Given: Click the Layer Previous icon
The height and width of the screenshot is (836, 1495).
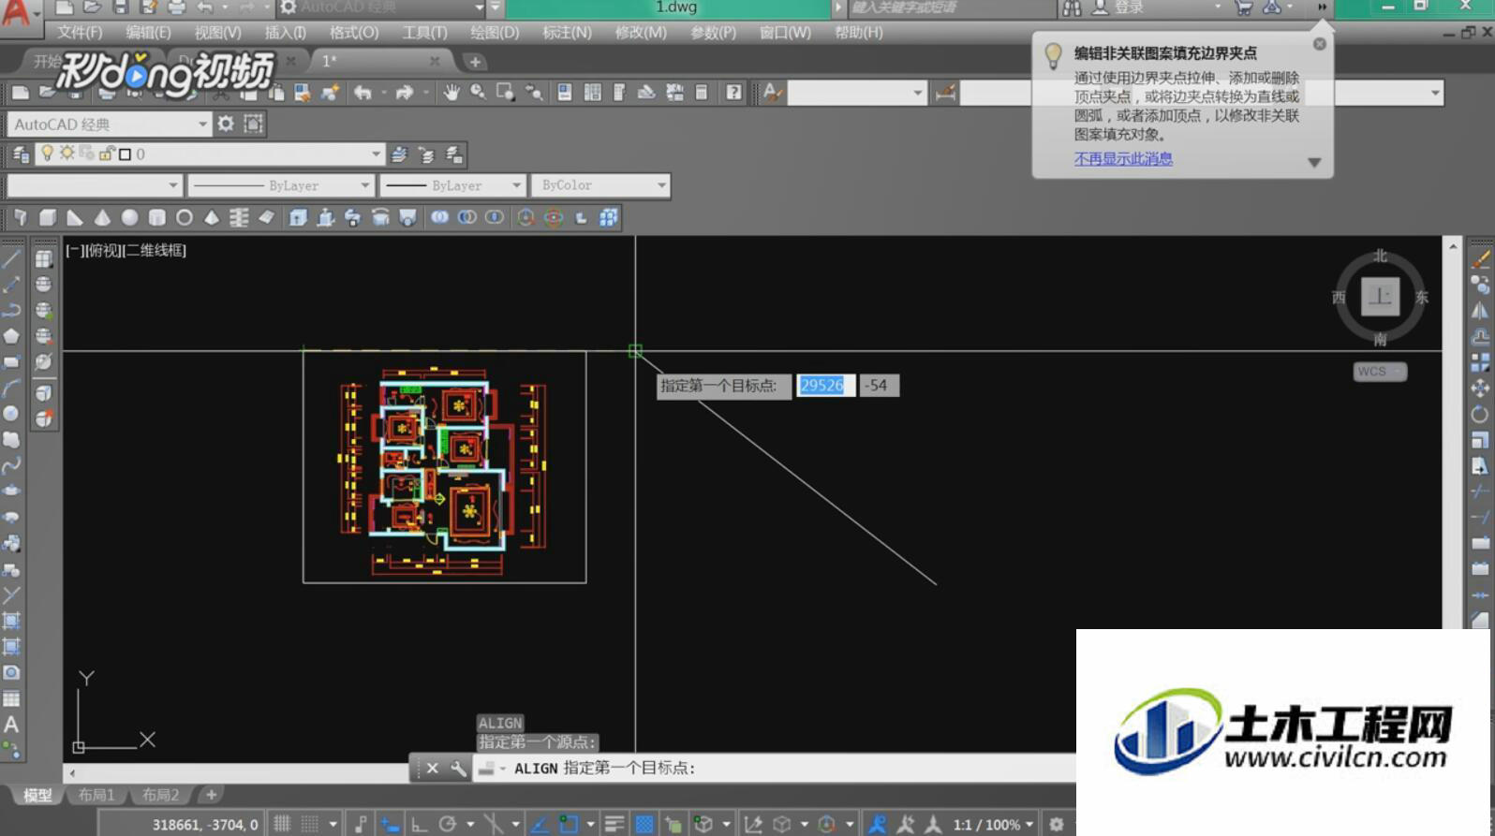Looking at the screenshot, I should pyautogui.click(x=426, y=154).
